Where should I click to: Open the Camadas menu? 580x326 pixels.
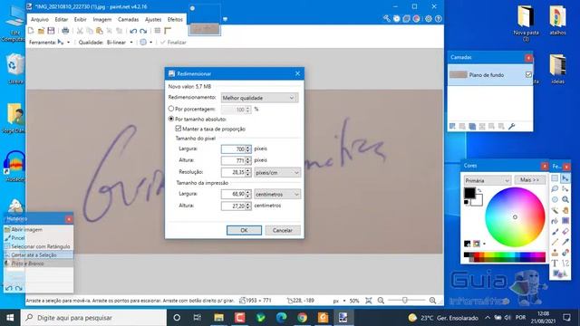point(129,19)
